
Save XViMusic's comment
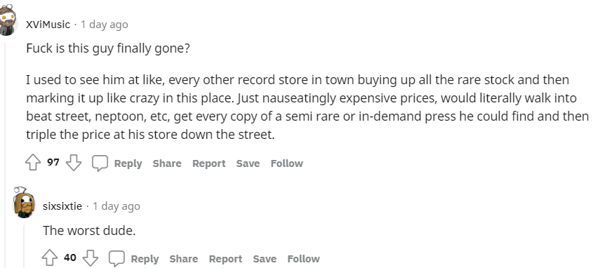[x=248, y=163]
